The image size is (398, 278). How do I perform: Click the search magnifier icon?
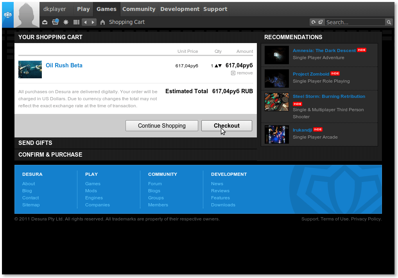pos(389,22)
